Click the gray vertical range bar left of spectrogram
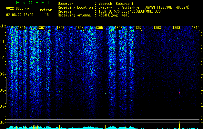The height and width of the screenshot is (129, 203). click(6, 91)
